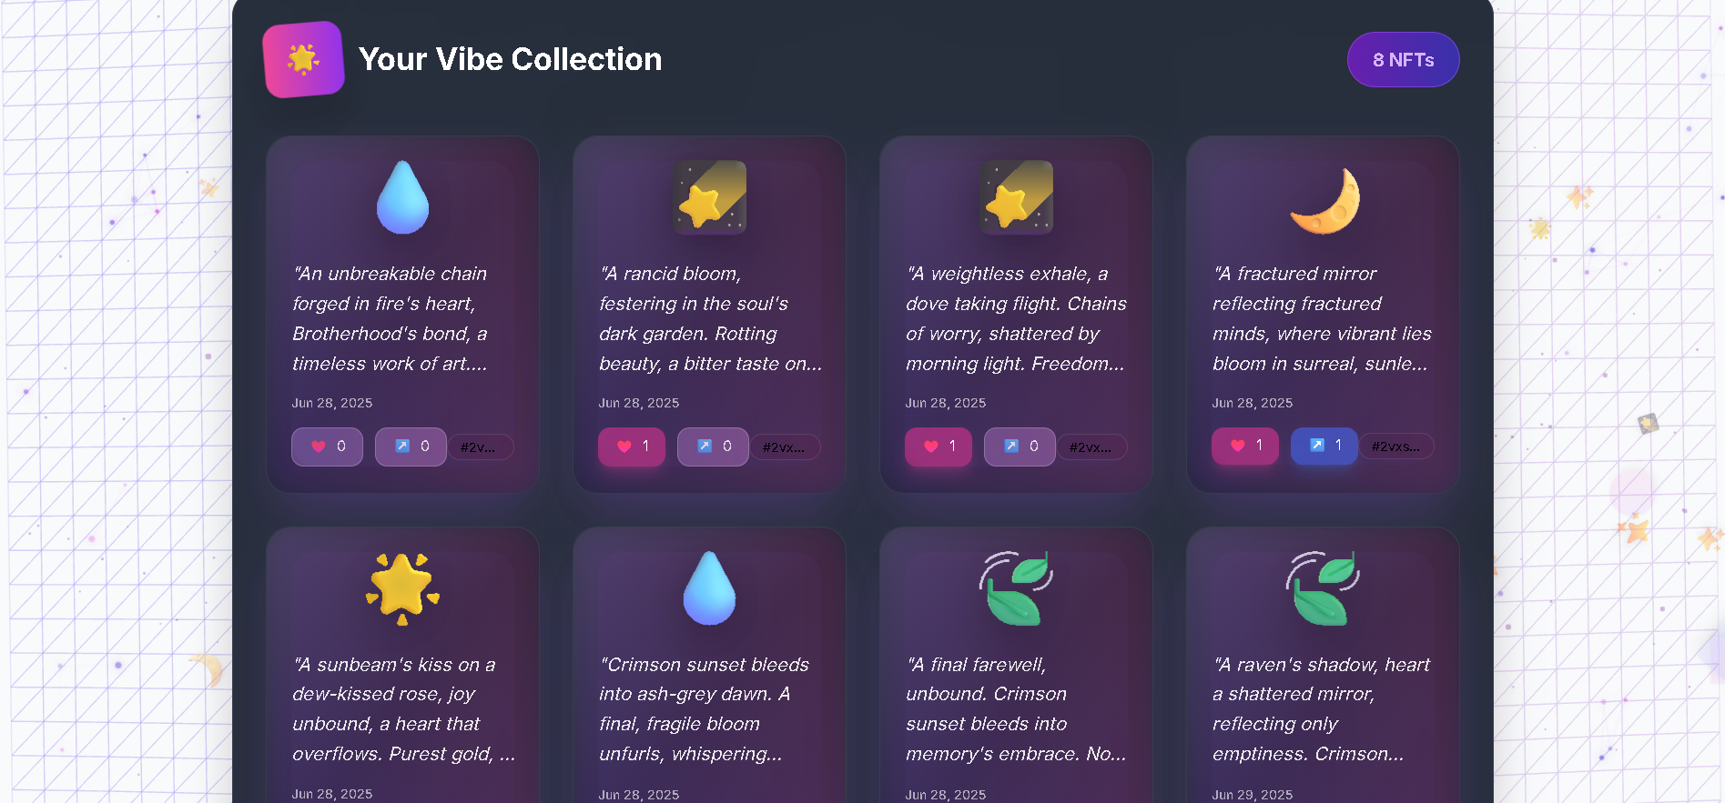Click the crescent moon on the fractured mirror card
1725x803 pixels.
1324,200
